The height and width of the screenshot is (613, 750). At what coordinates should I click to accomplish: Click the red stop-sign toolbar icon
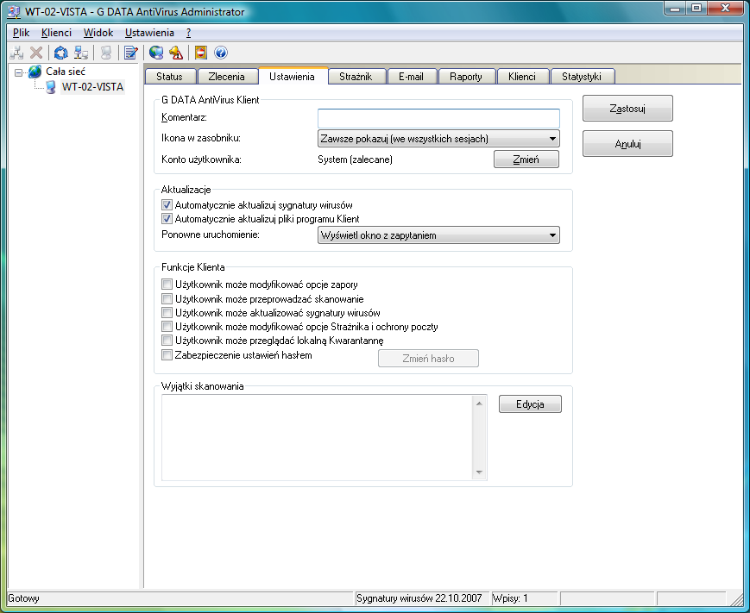click(x=201, y=53)
